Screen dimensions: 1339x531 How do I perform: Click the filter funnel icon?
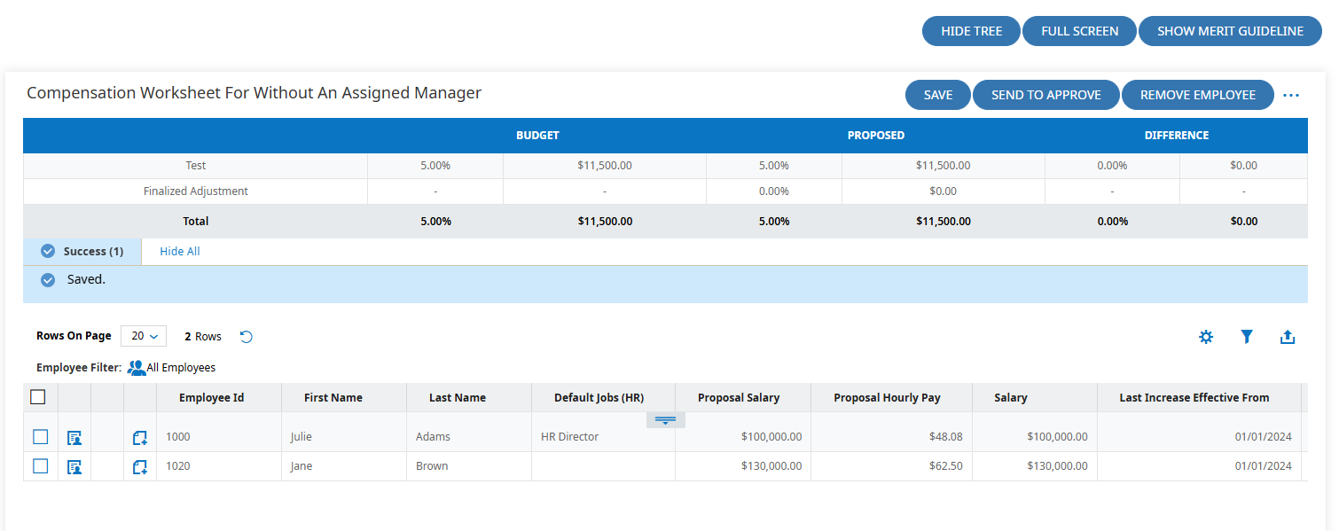pos(1247,337)
